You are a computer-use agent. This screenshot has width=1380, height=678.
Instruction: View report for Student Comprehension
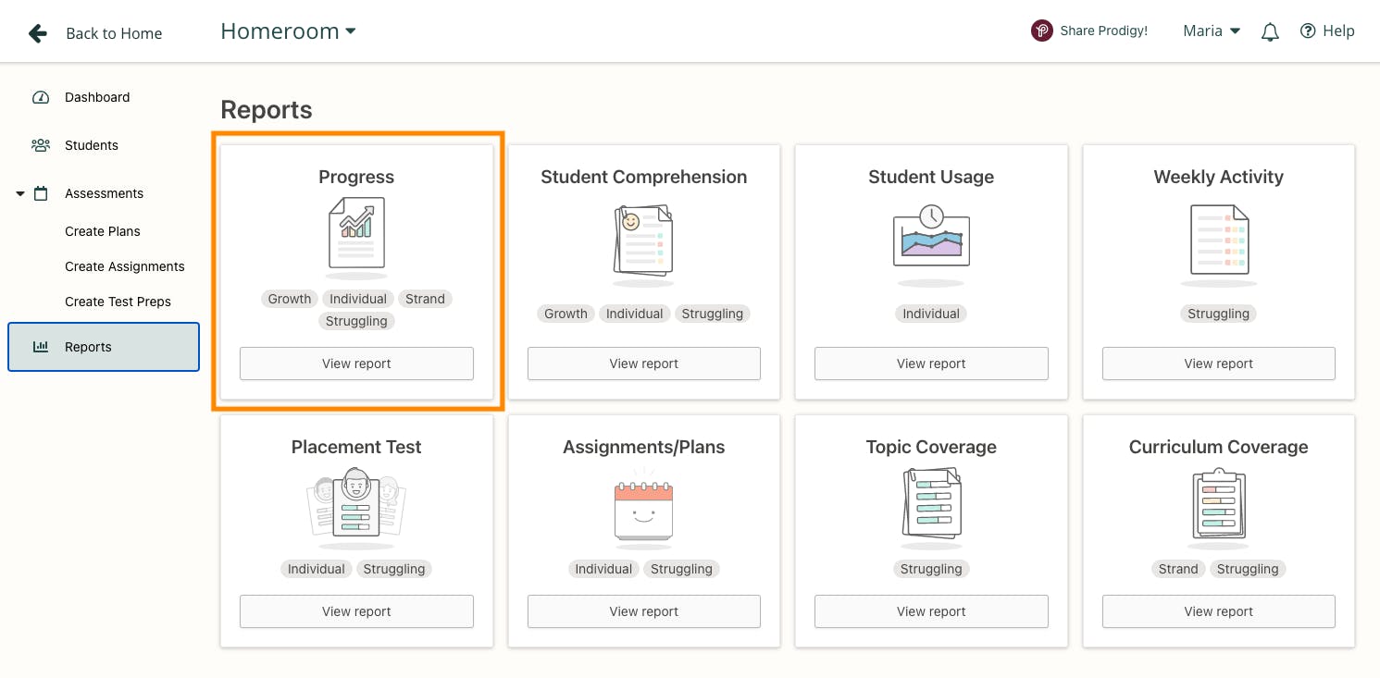click(x=643, y=364)
